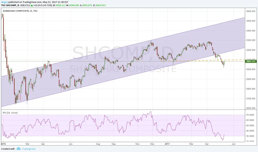Image resolution: width=258 pixels, height=152 pixels.
Task: Click the TradingView link at bottom
Action: (29, 149)
